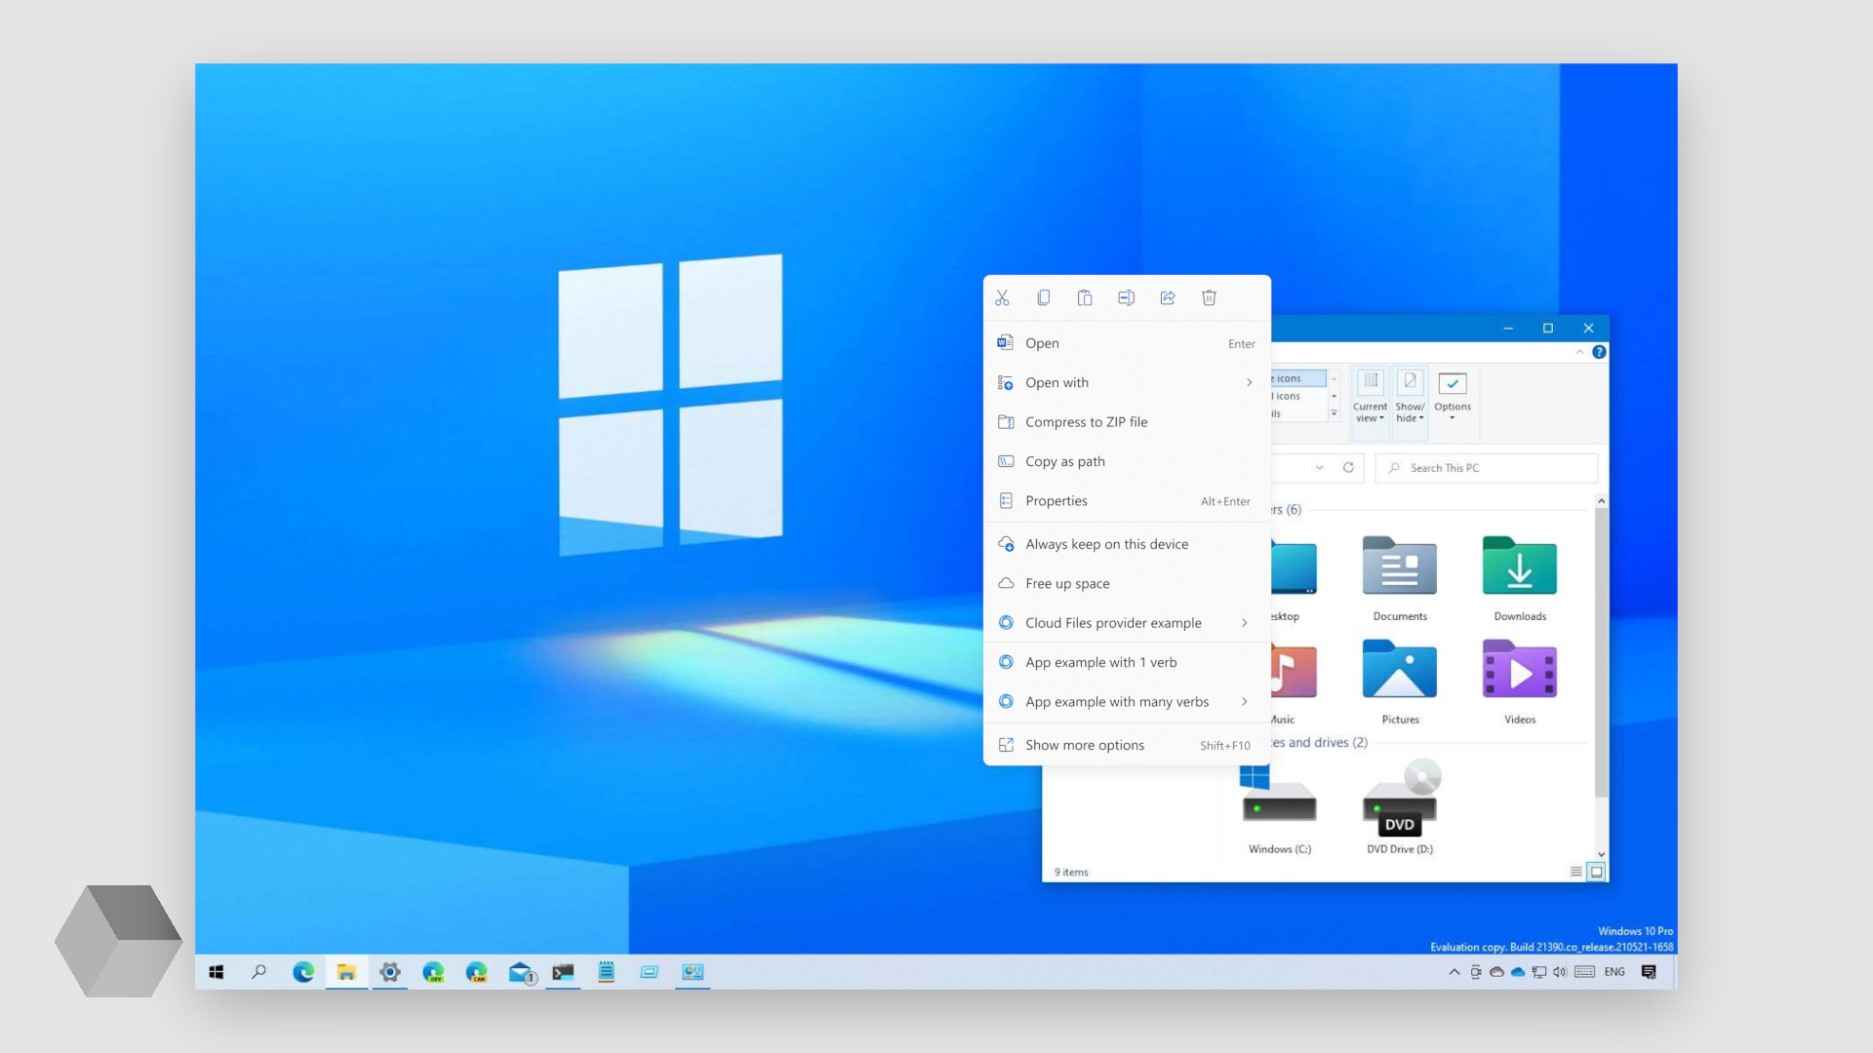This screenshot has width=1873, height=1053.
Task: Click the OneDrive cloud tray icon
Action: tap(1518, 972)
